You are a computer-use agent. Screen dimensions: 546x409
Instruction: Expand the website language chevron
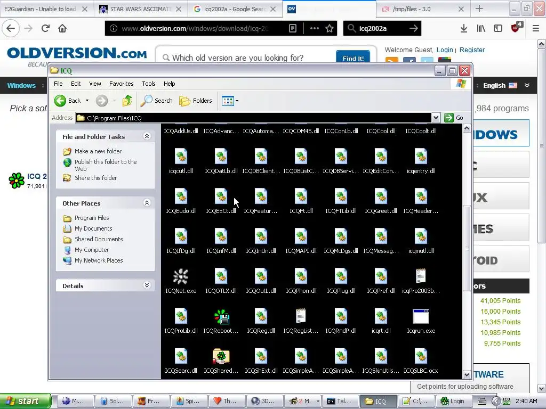click(527, 85)
